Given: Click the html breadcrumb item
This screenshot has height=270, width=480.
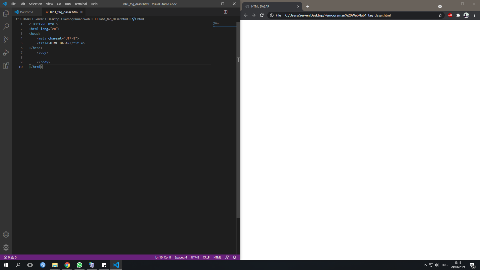Looking at the screenshot, I should tap(140, 19).
